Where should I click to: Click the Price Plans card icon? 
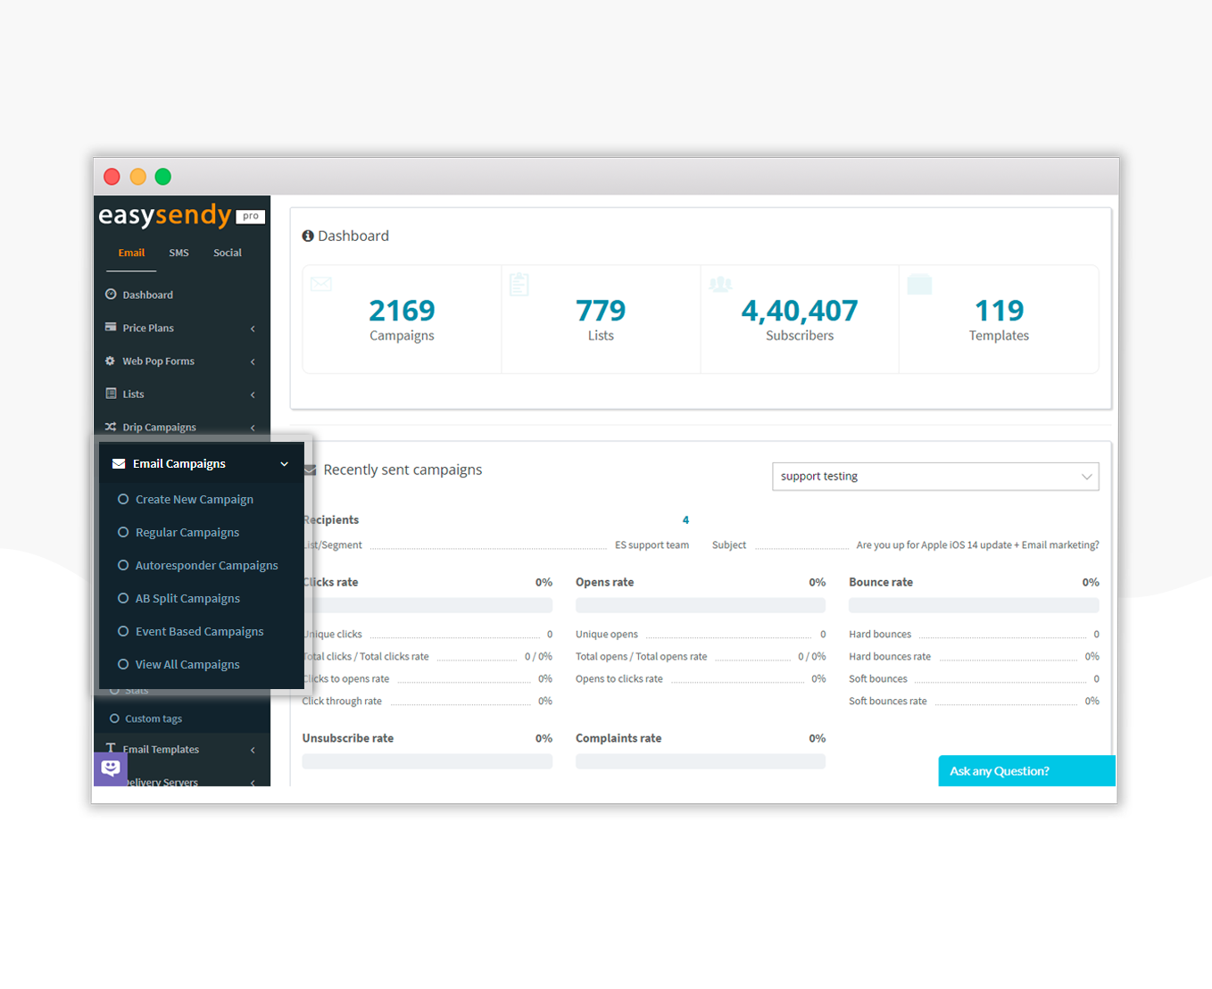click(x=111, y=328)
